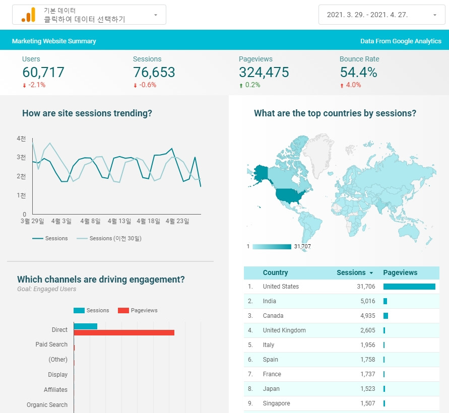Click the 4월 13일 axis label
Image resolution: width=449 pixels, height=413 pixels.
[x=119, y=221]
